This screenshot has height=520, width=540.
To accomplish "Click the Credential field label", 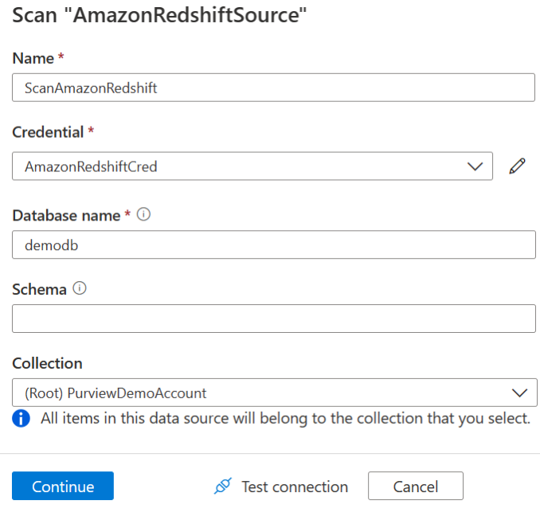I will [48, 132].
